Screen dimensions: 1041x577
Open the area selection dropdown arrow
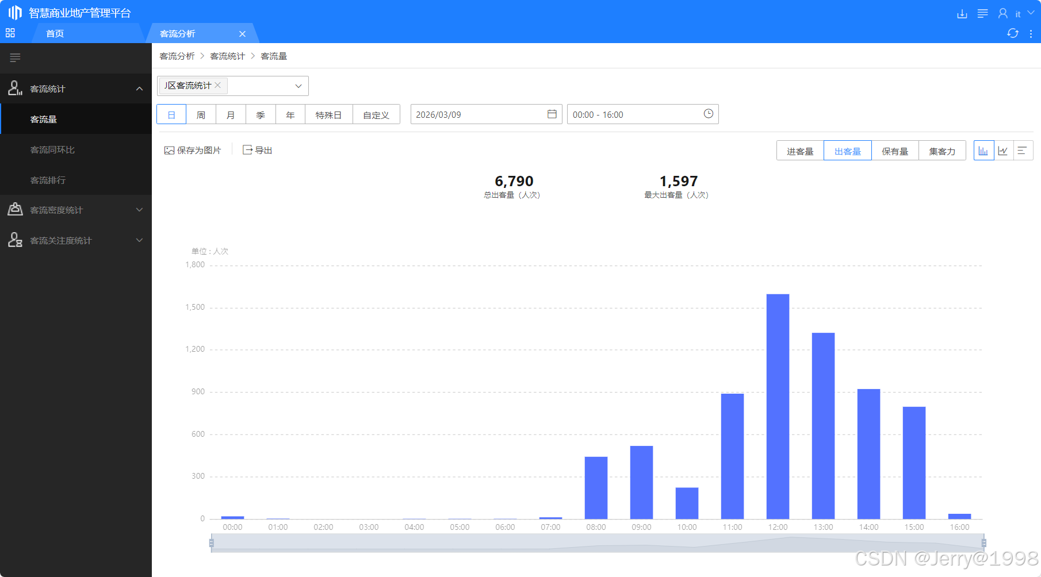298,86
